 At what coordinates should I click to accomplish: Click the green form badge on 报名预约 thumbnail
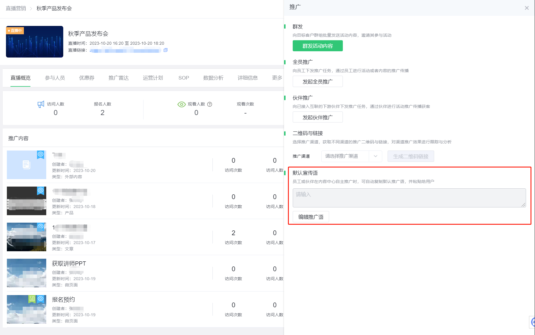tap(32, 299)
